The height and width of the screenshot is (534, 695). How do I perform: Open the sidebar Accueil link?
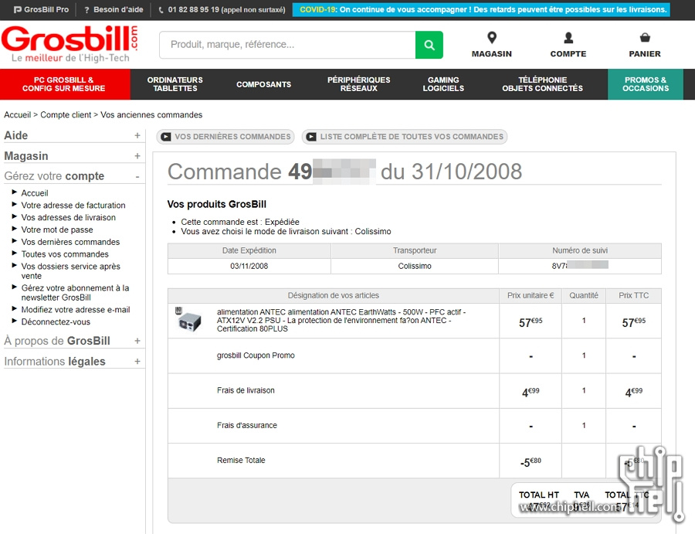[x=35, y=193]
